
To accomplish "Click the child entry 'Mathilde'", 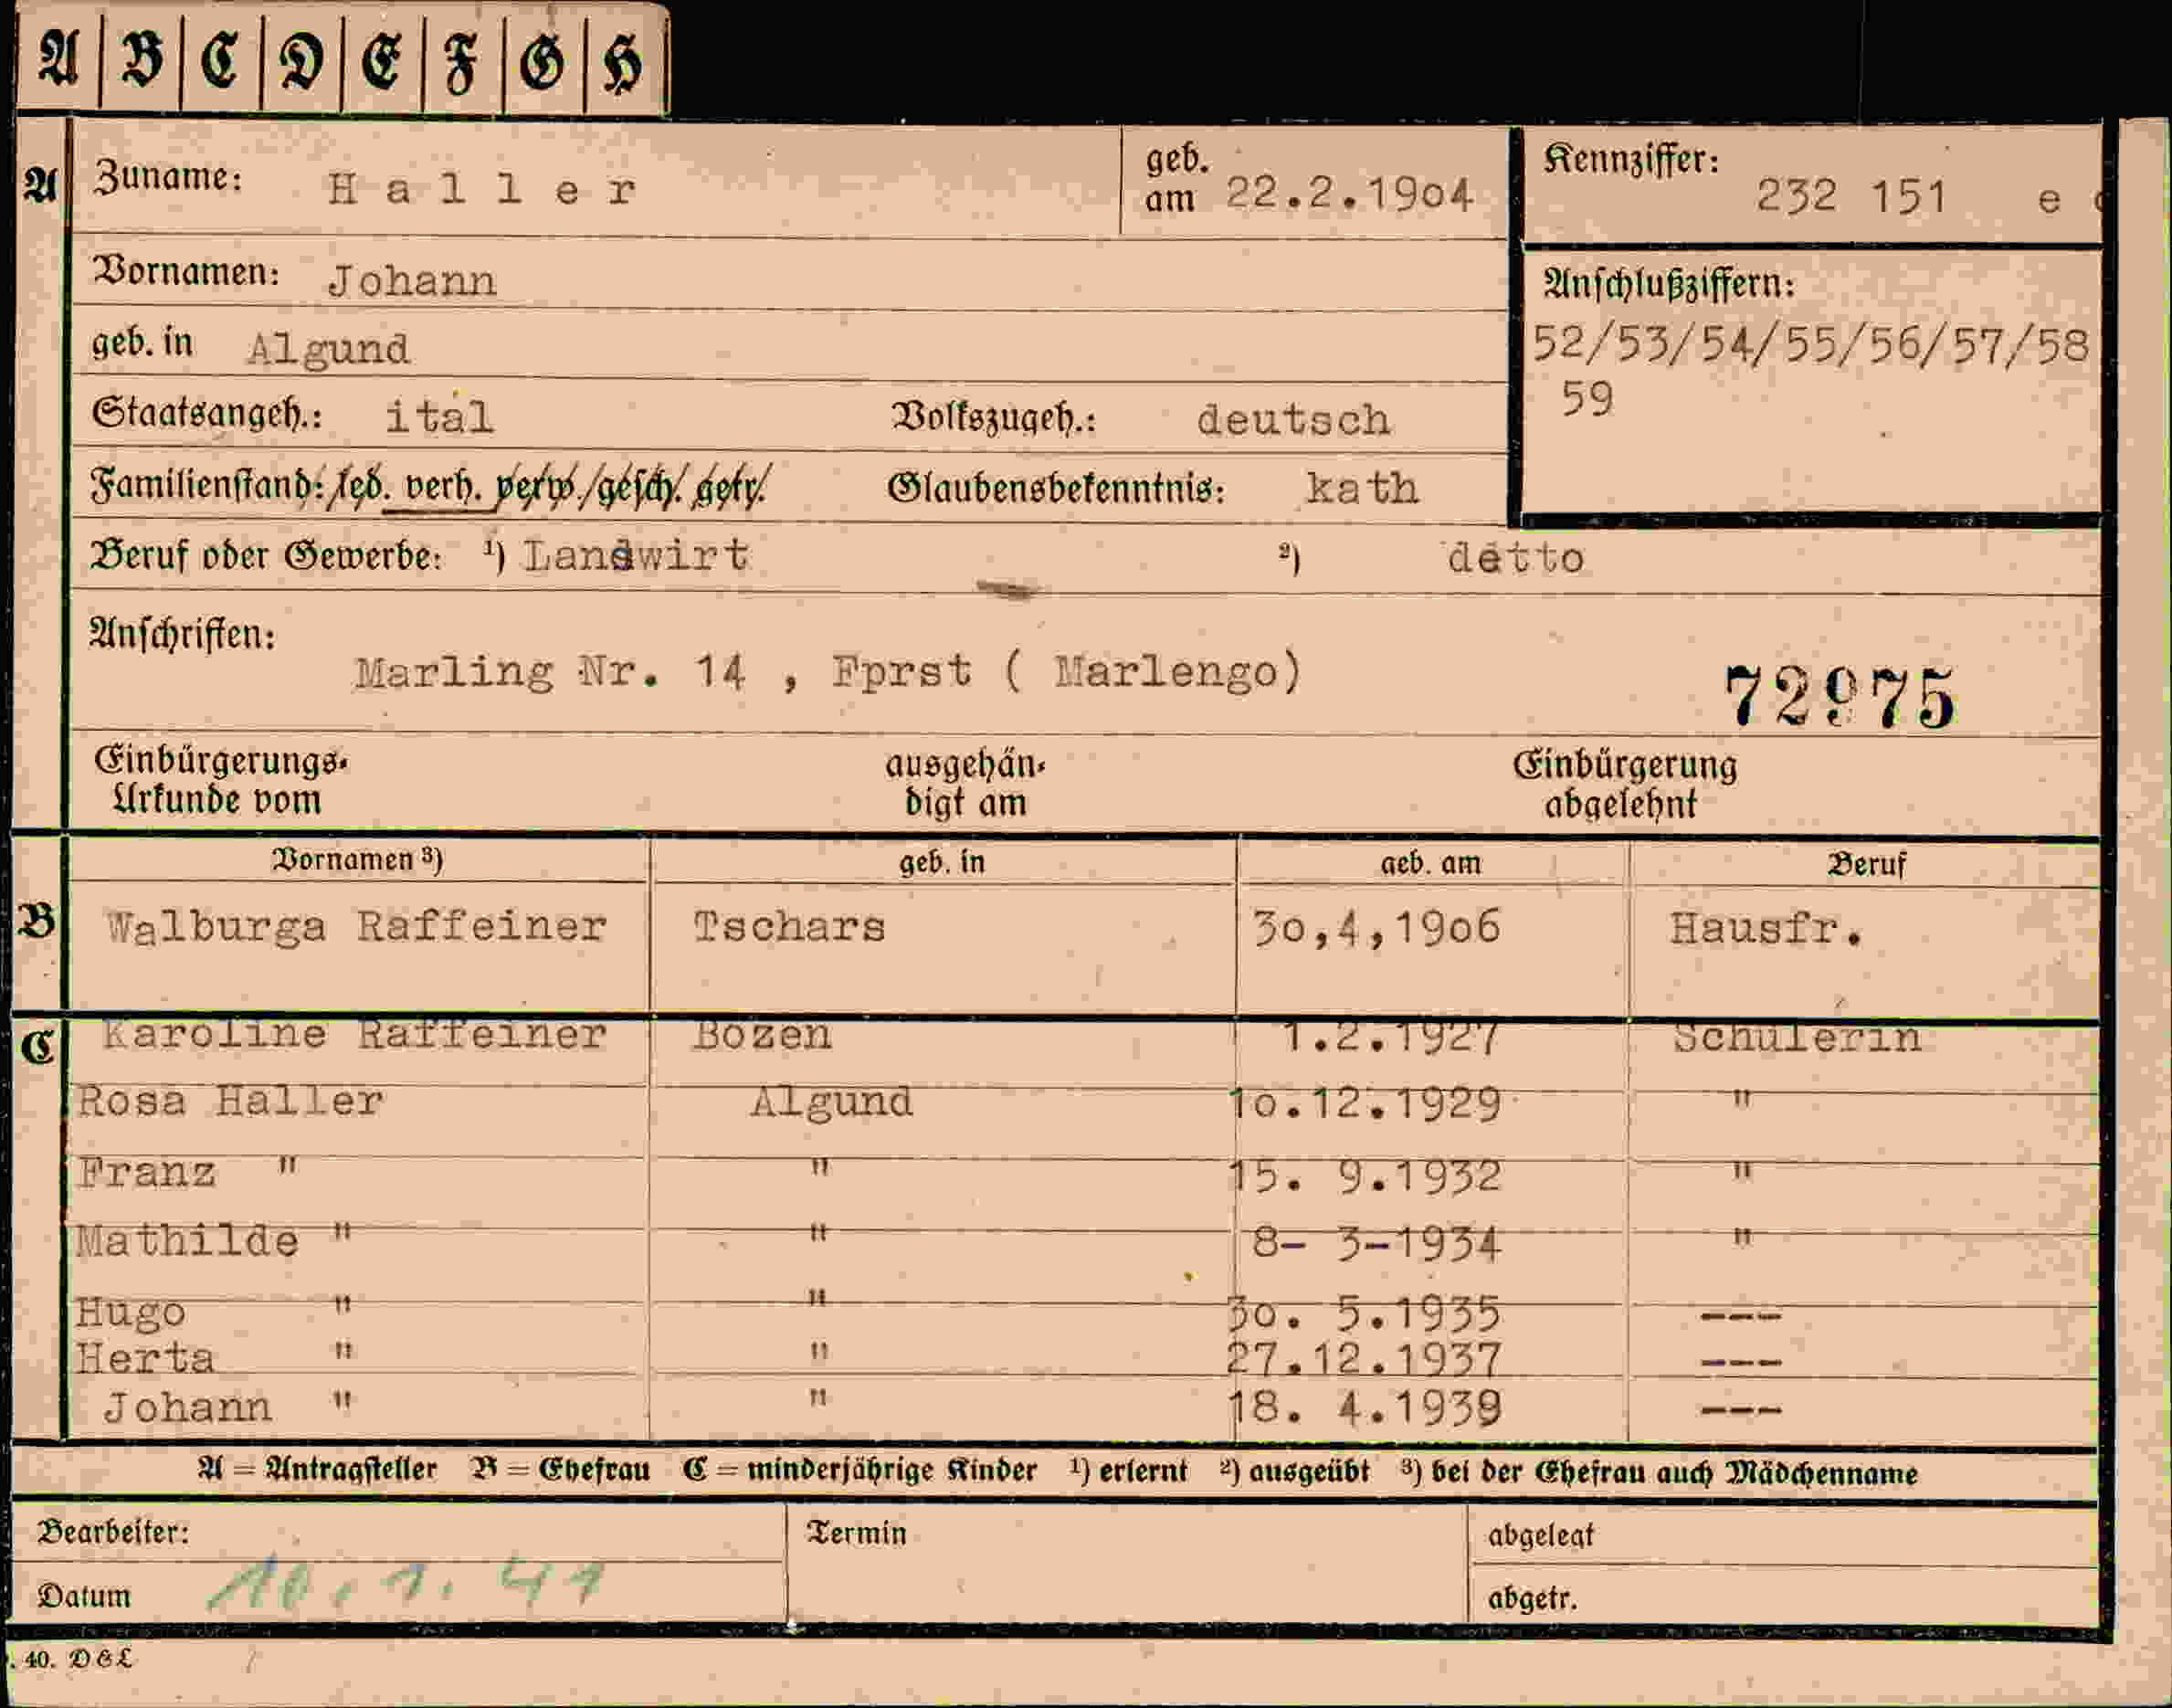I will click(187, 1241).
